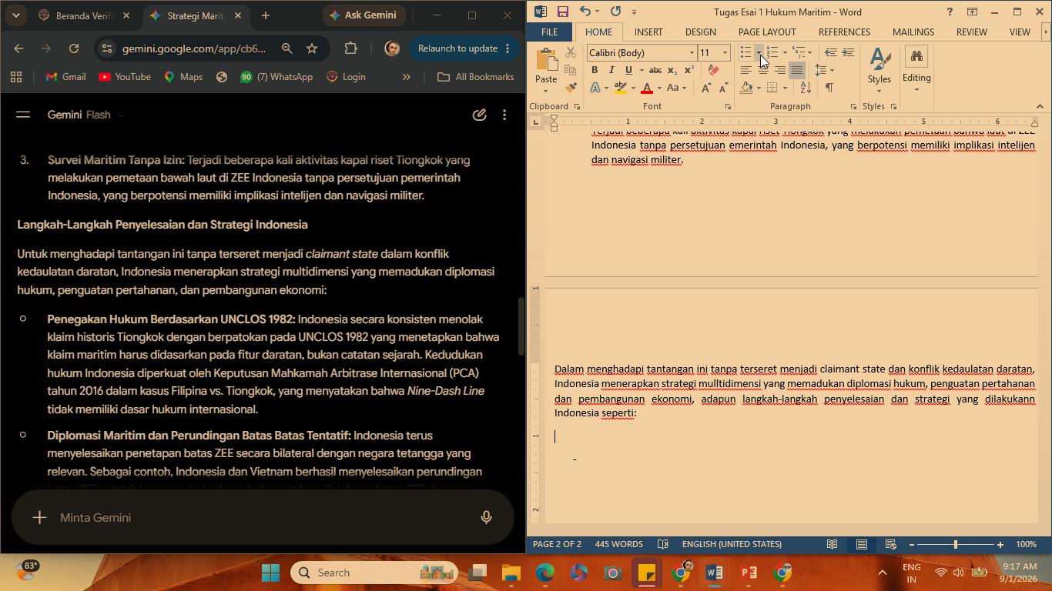Click new chat pencil icon in Gemini
Viewport: 1052px width, 591px height.
pos(479,115)
